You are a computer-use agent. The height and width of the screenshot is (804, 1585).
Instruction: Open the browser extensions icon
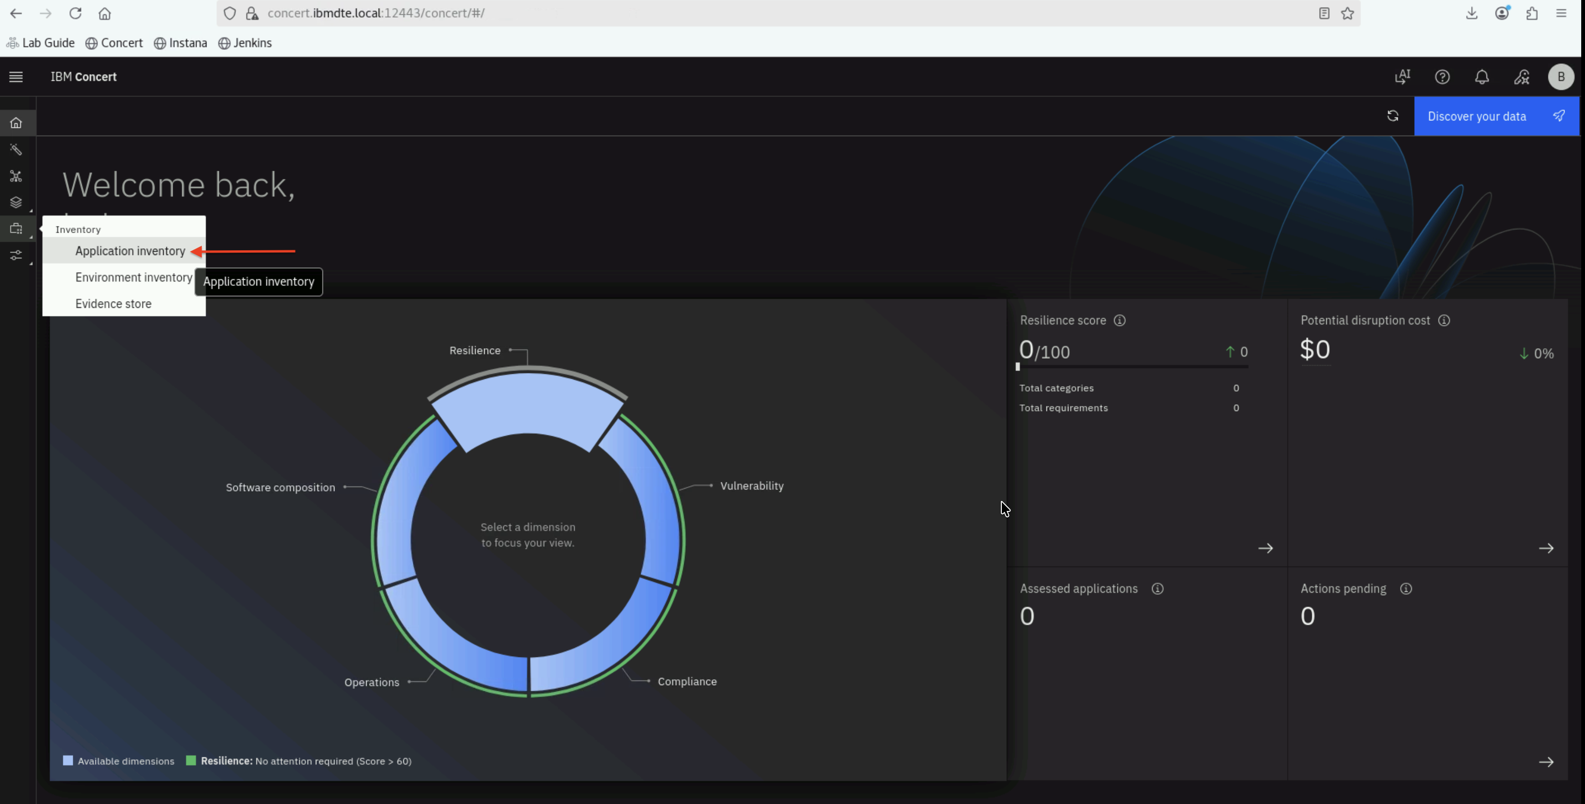(1532, 13)
